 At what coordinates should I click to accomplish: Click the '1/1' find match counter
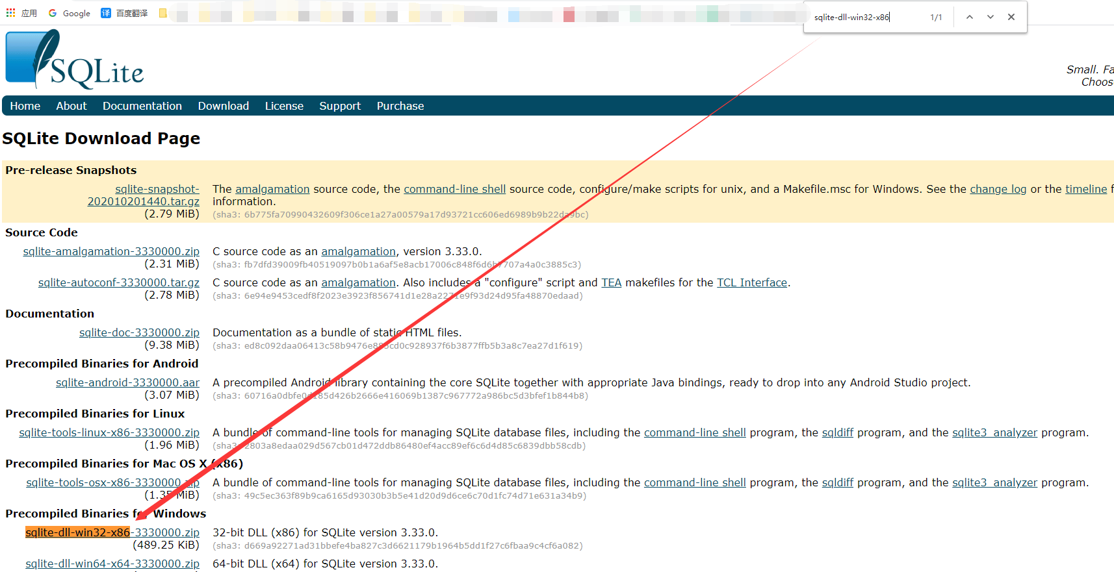[x=936, y=17]
